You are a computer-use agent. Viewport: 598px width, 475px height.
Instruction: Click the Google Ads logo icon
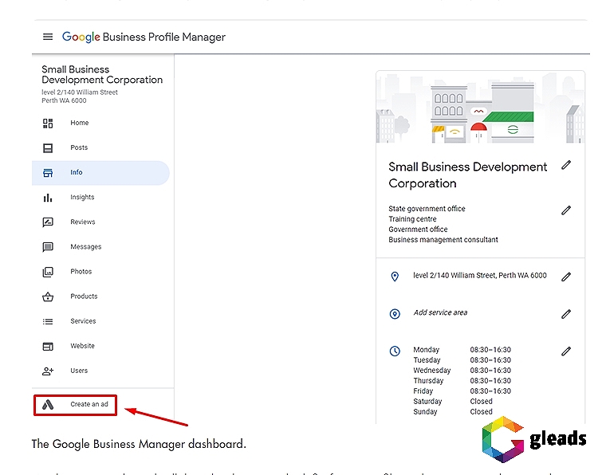[48, 405]
